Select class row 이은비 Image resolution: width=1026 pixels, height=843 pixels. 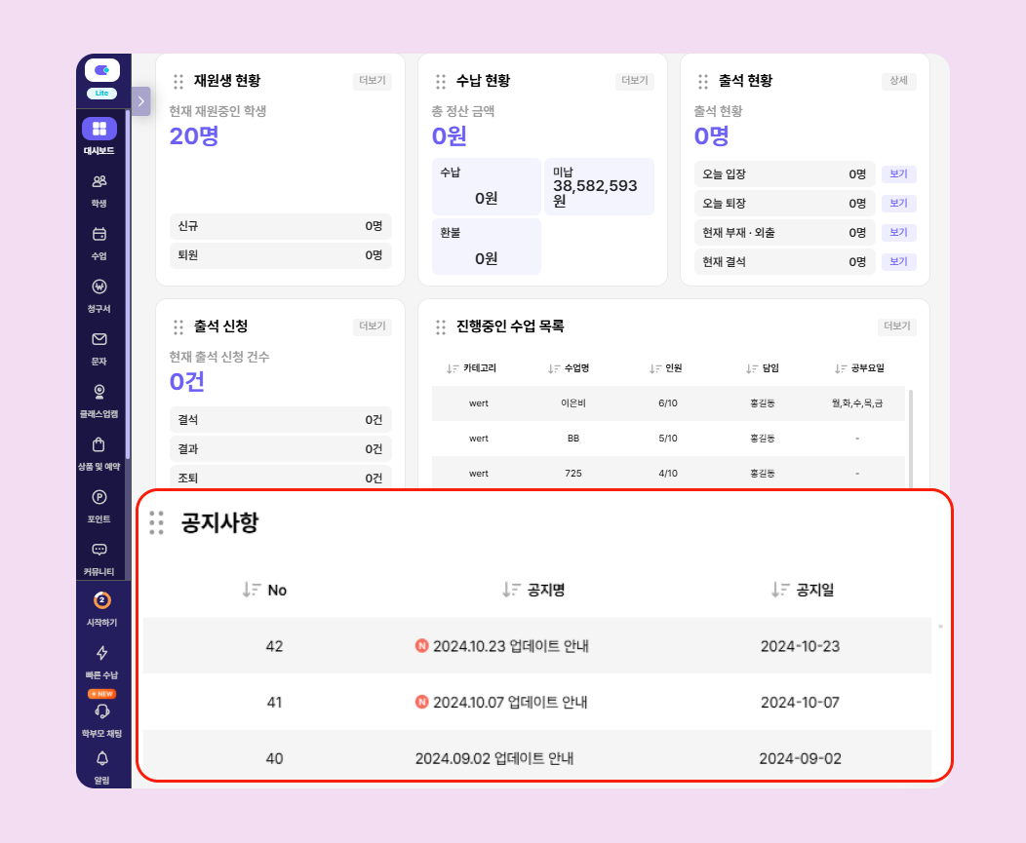(x=668, y=403)
